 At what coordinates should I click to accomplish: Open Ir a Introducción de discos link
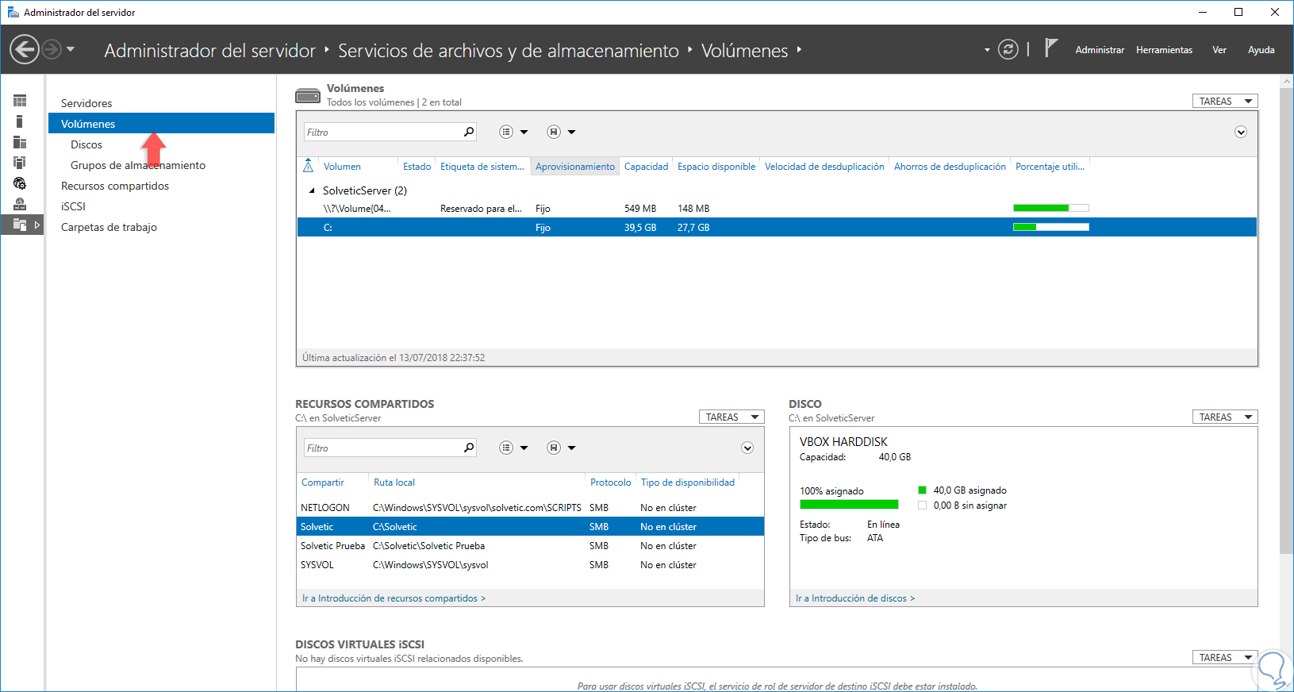[855, 598]
